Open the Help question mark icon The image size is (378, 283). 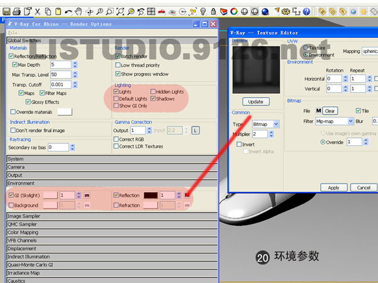307,11
